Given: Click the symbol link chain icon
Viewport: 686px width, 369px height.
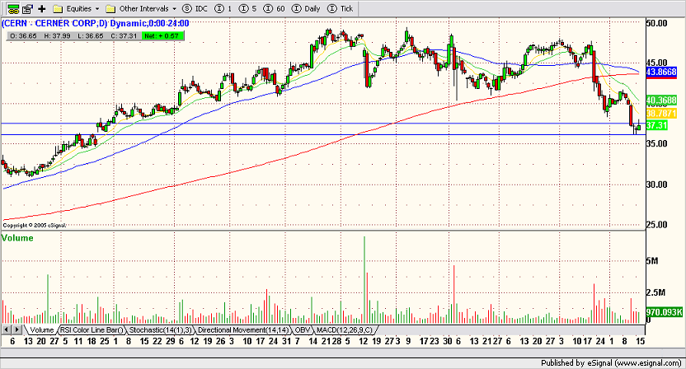Looking at the screenshot, I should pos(13,8).
